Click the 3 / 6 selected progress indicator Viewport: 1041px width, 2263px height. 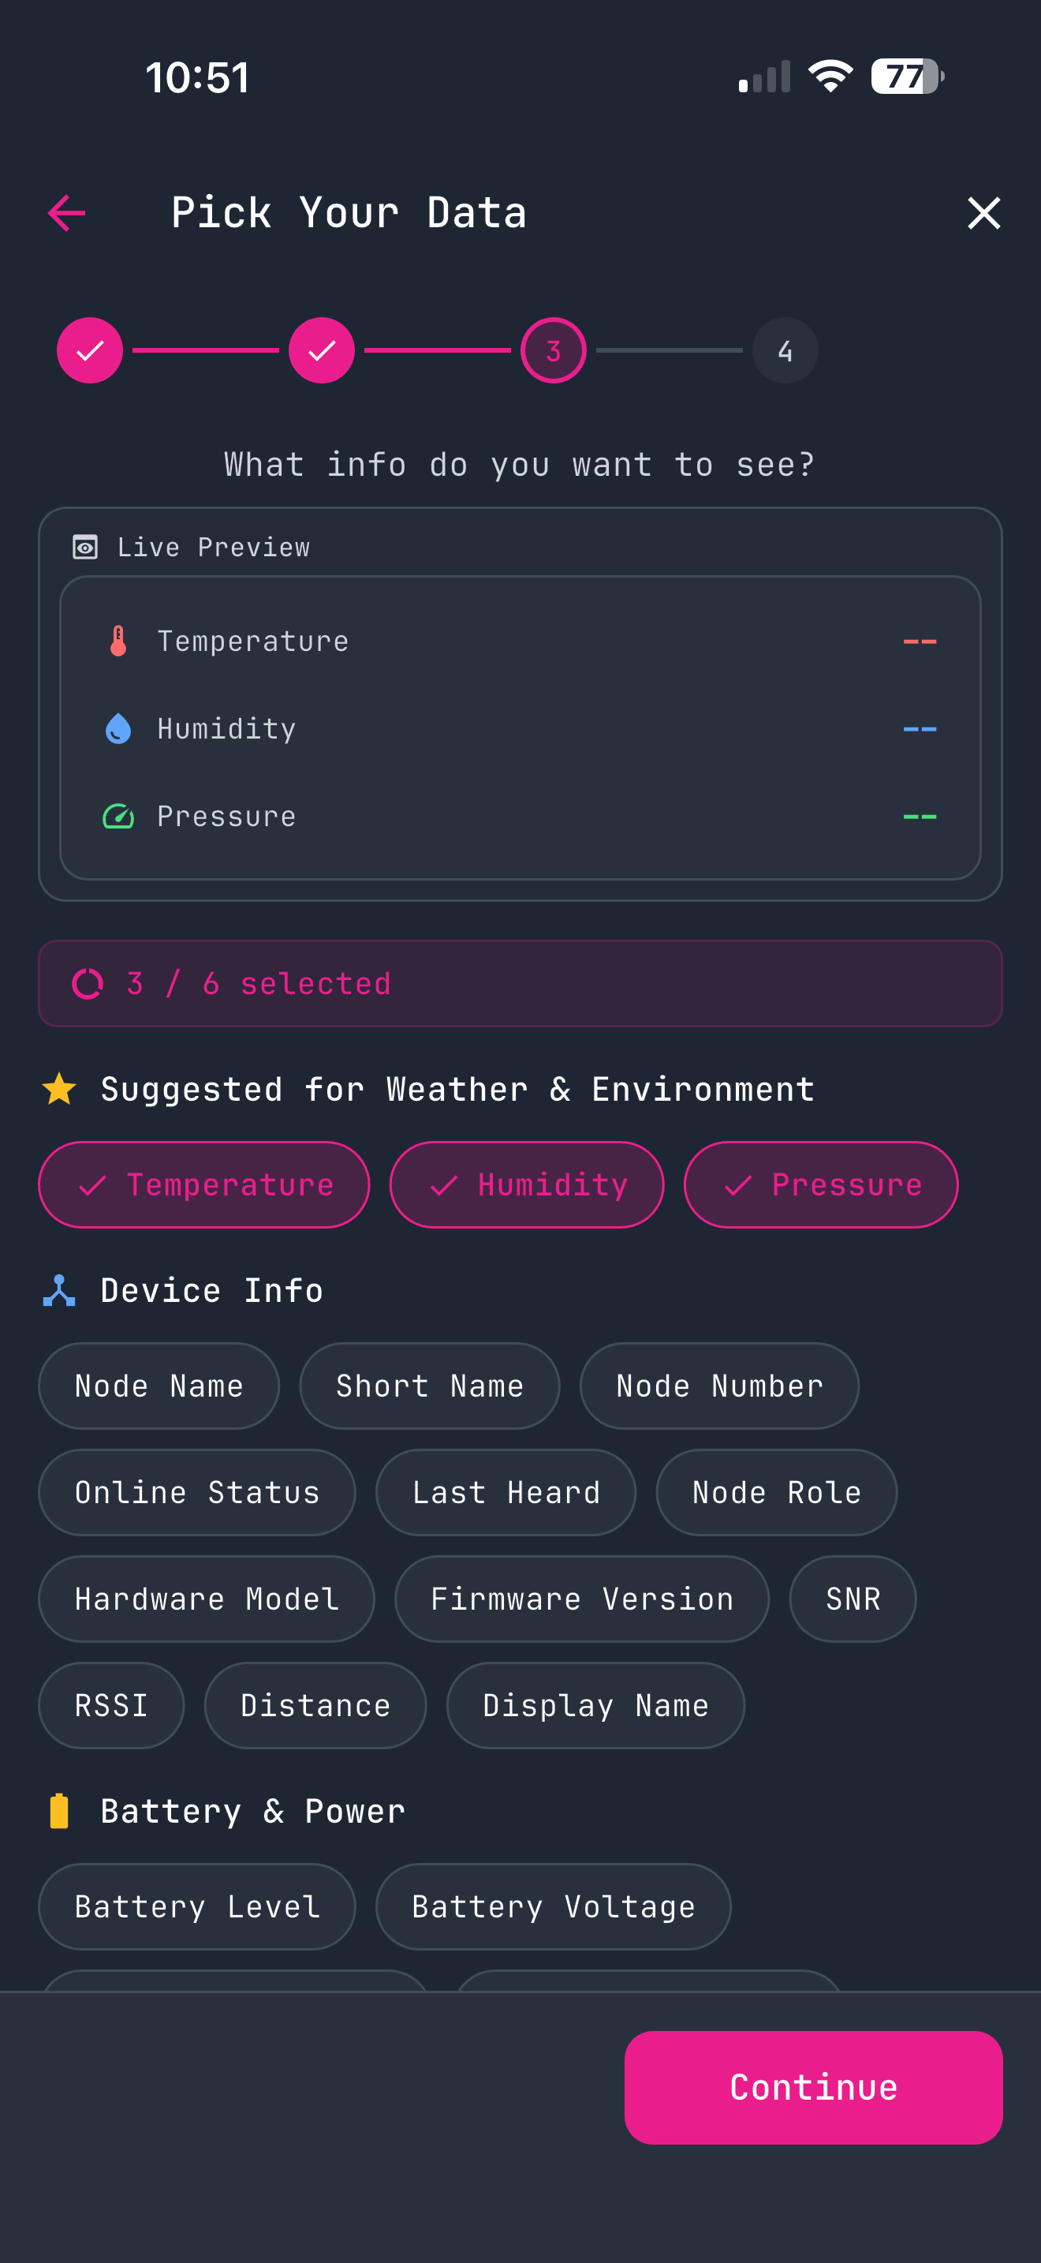coord(520,983)
